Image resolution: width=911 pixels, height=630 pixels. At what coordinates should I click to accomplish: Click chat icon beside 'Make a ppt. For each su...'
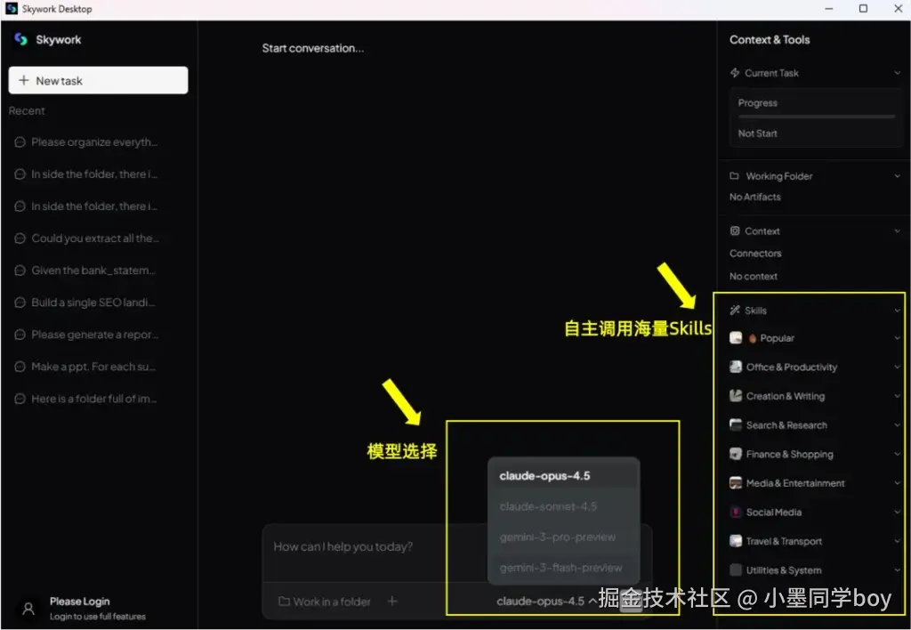[x=20, y=367]
